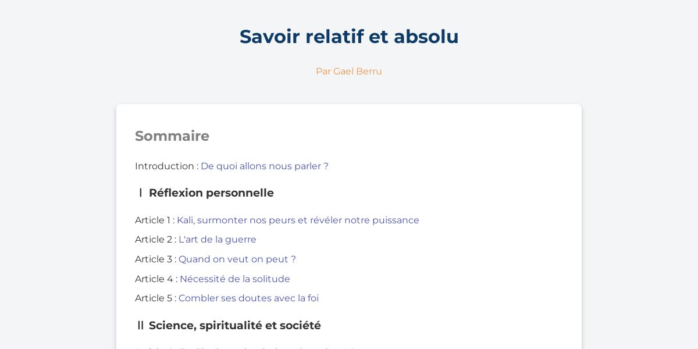This screenshot has width=698, height=349.
Task: Click the 'Sommaire' heading
Action: [x=172, y=136]
